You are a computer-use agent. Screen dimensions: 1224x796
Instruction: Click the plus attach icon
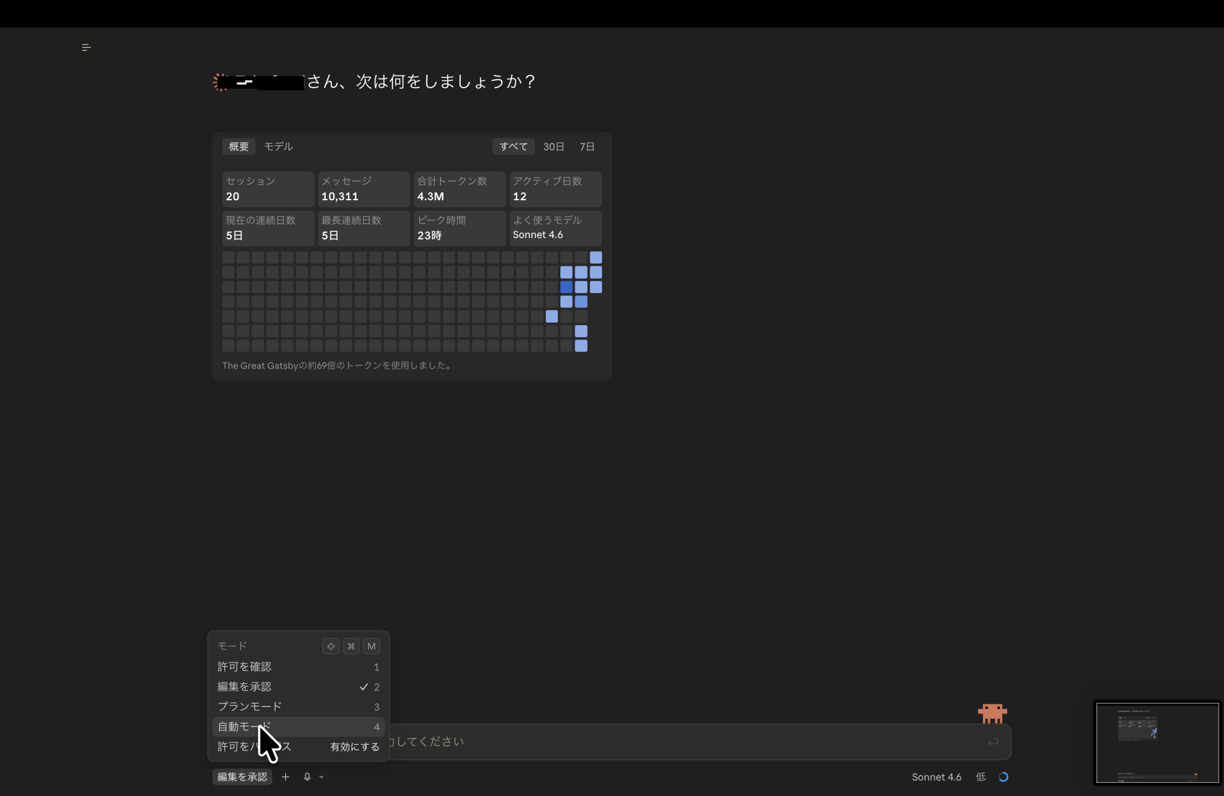(285, 776)
